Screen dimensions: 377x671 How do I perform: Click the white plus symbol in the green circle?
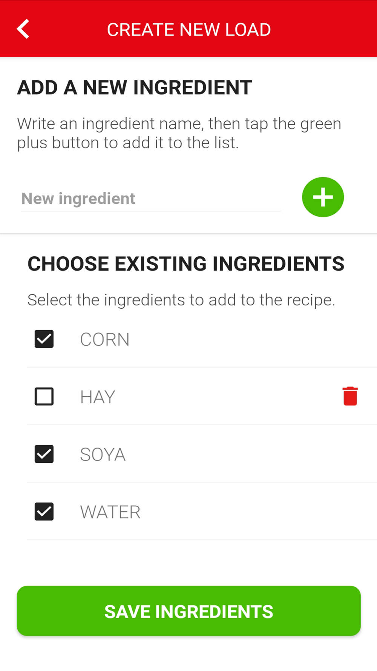click(x=323, y=197)
